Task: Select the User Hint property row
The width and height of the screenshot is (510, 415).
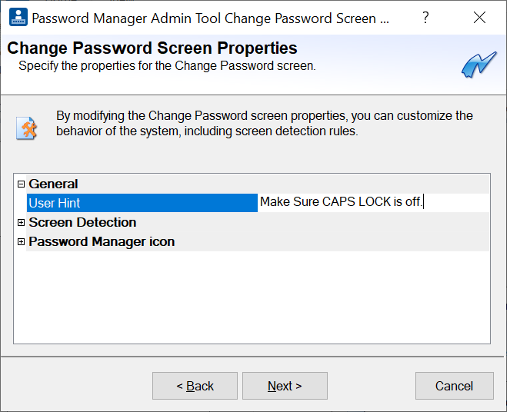Action: 142,203
